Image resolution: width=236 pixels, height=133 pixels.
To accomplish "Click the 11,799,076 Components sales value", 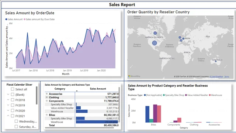I will 111,101.
